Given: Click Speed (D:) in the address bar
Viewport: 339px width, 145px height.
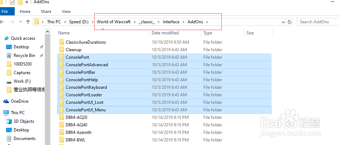Looking at the screenshot, I should click(x=79, y=22).
